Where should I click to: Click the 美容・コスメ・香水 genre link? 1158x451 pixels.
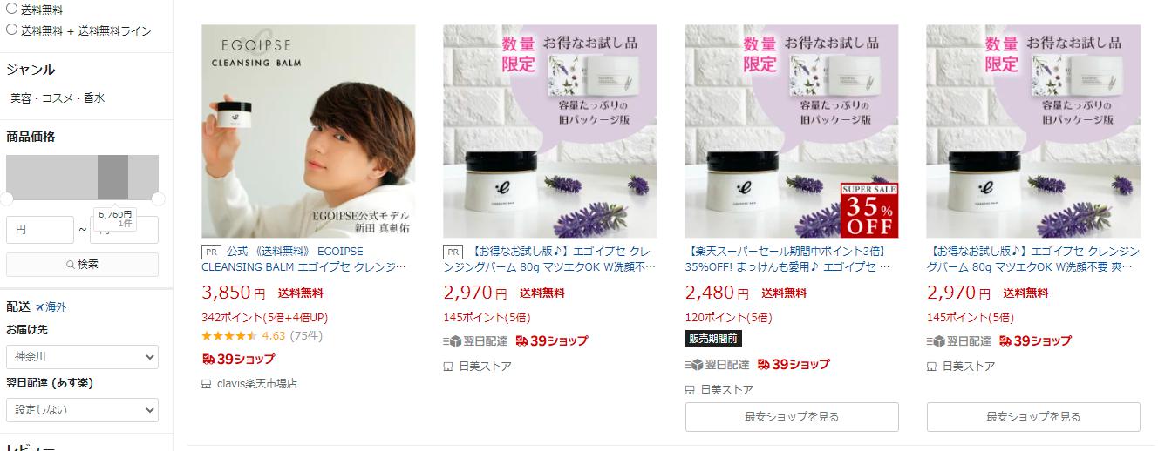point(58,98)
